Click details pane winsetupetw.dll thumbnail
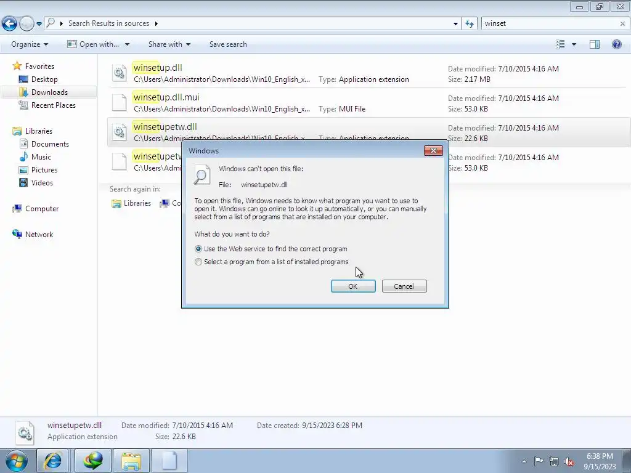The height and width of the screenshot is (473, 631). point(25,432)
